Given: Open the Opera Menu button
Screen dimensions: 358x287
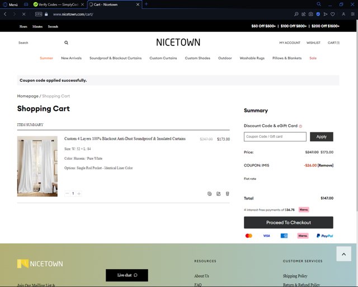Looking at the screenshot, I should 10,4.
